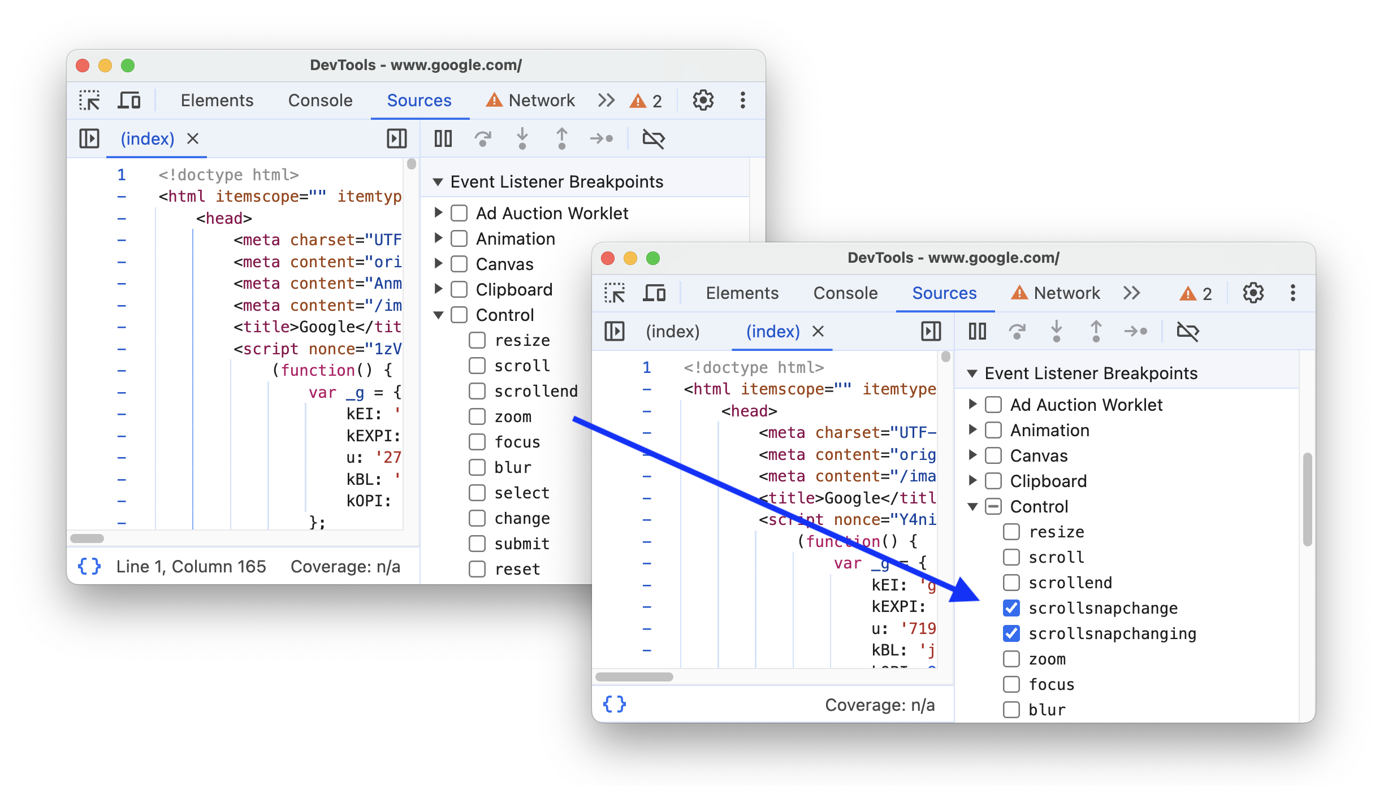Enable scrollsnapchanging event breakpoint
Image resolution: width=1375 pixels, height=786 pixels.
coord(1009,633)
